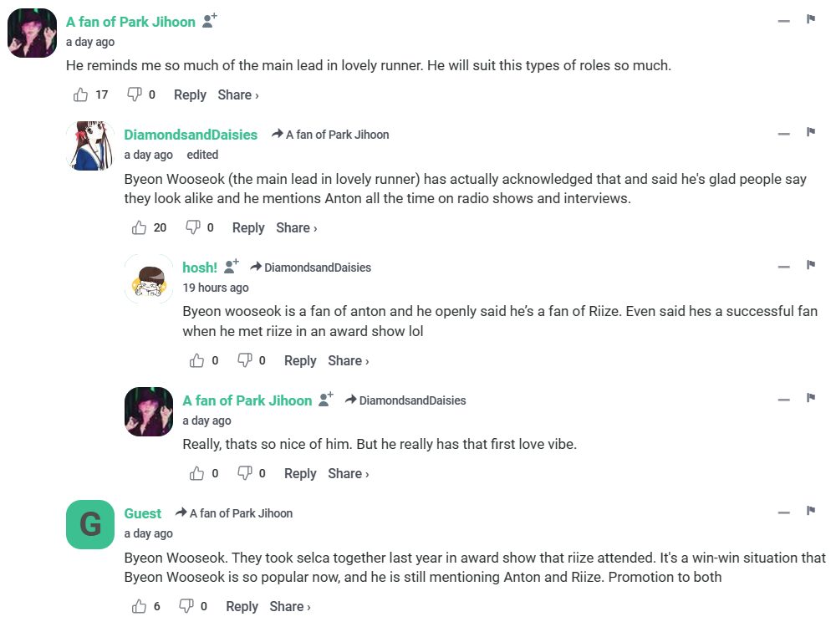Open the Share dropdown on the Guest comment
836x622 pixels.
(289, 607)
